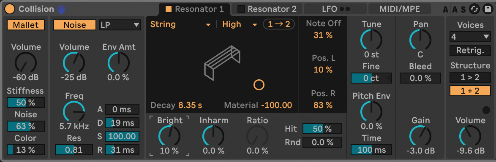The image size is (496, 162).
Task: Open the LP filter type dropdown
Action: coord(120,25)
